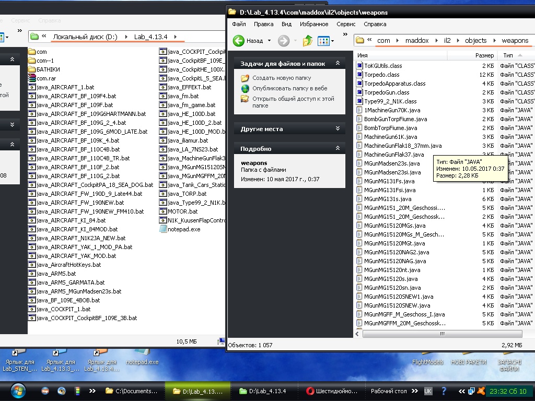Click 'Локальный диск (D:)' breadcrumb in left window
Screen dimensions: 535x401
(x=85, y=37)
